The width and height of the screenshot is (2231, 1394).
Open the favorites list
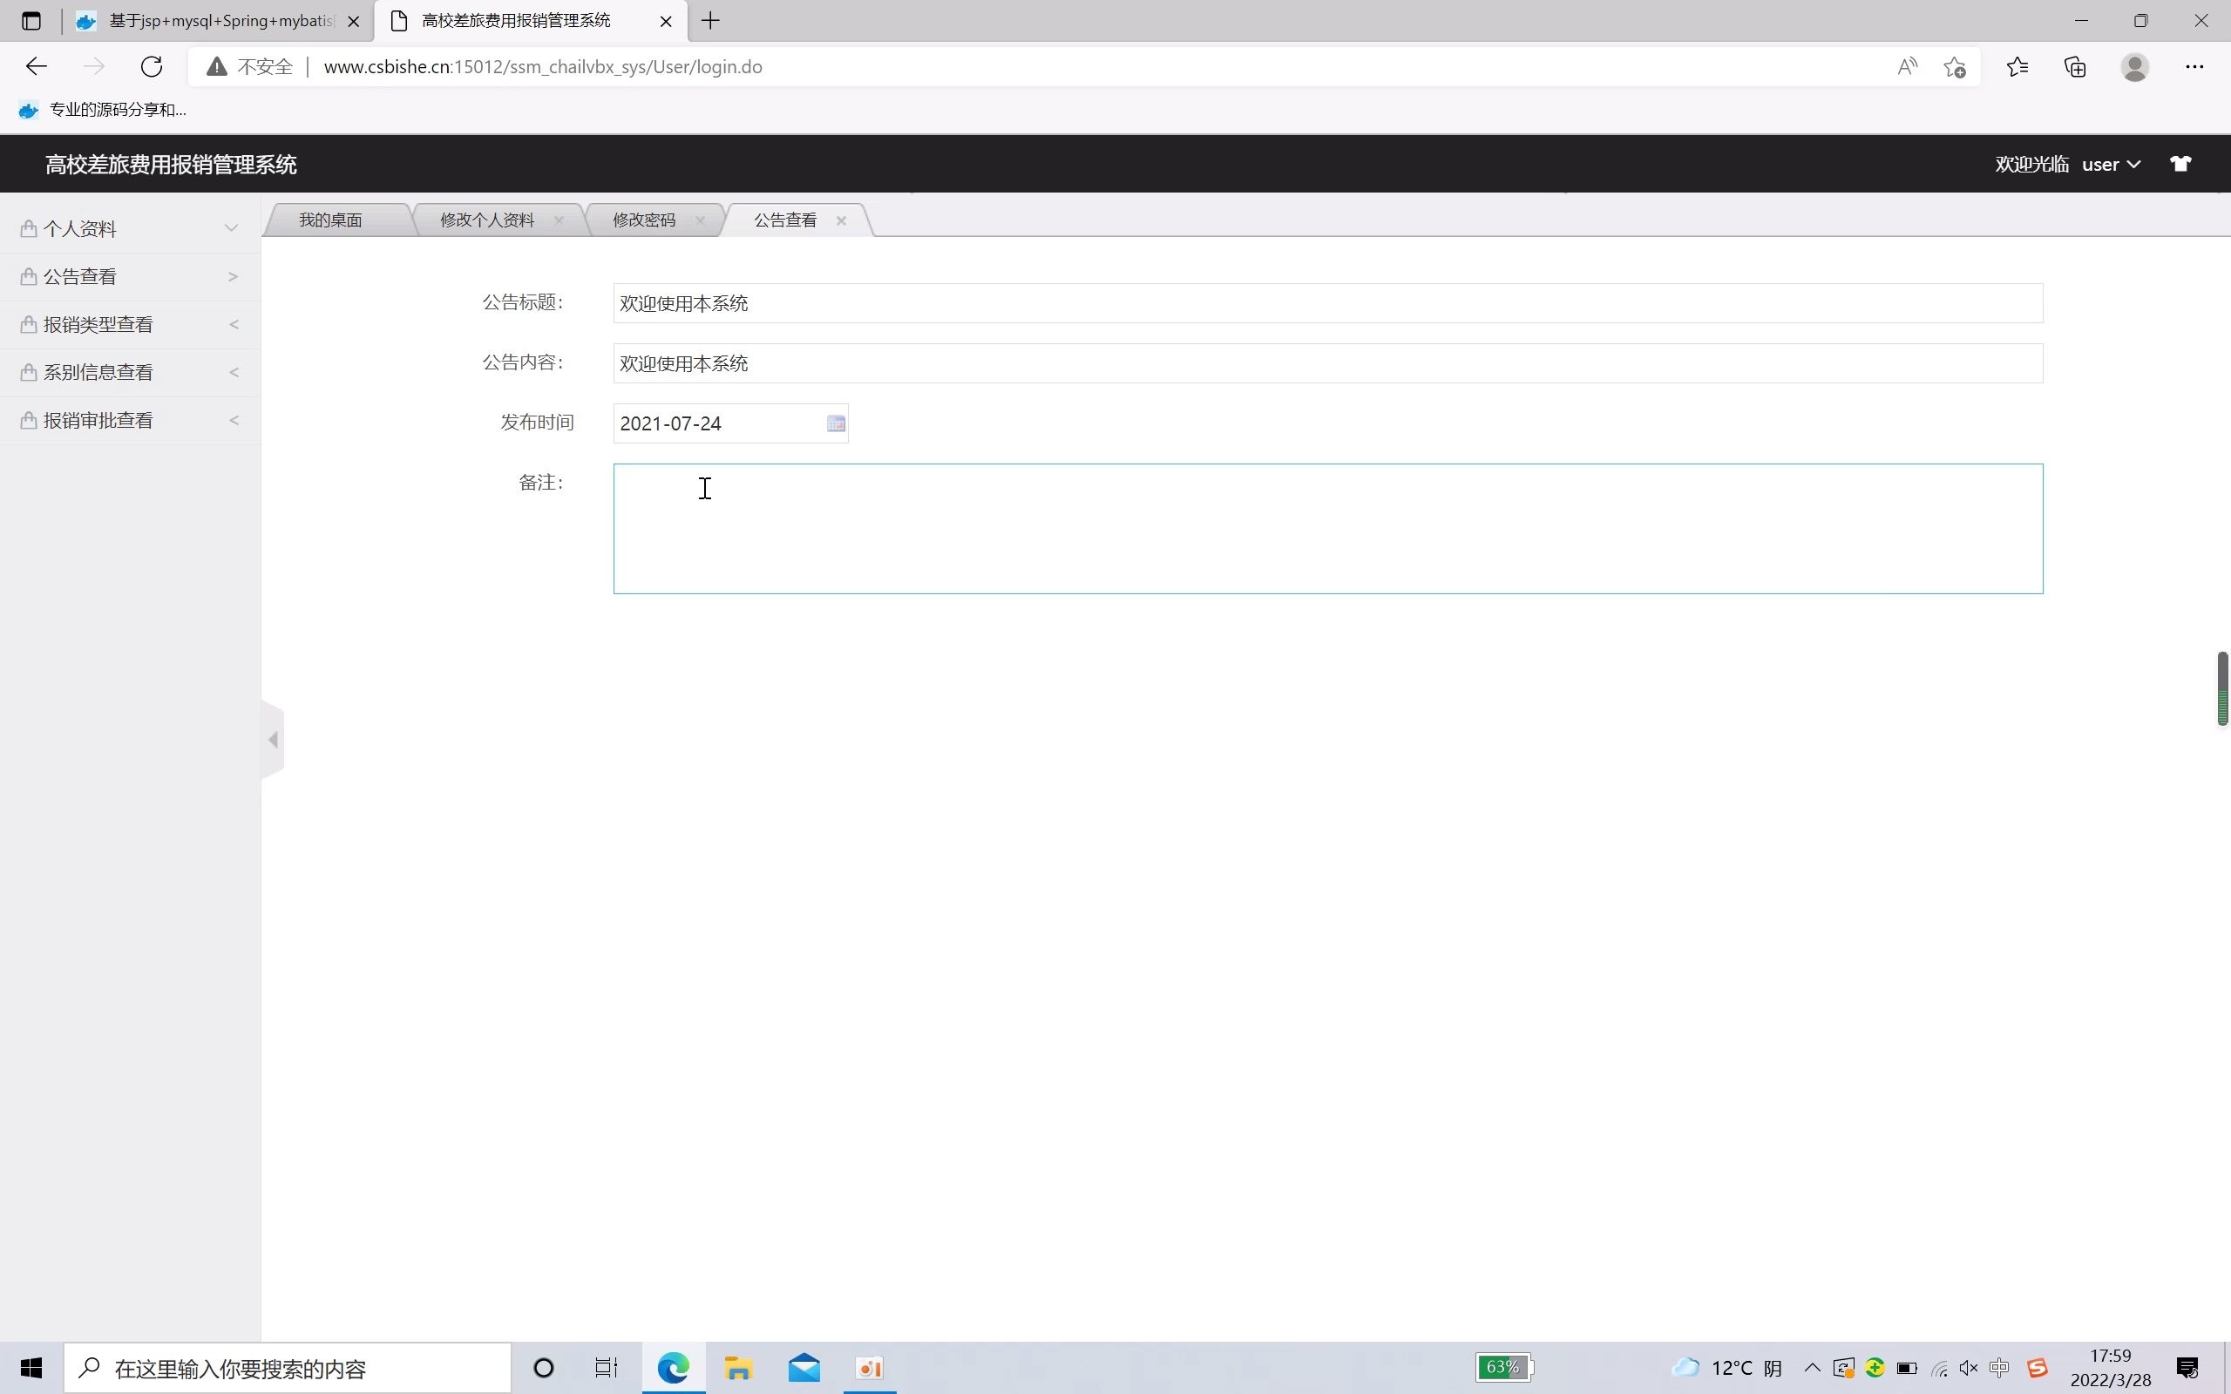click(x=2017, y=66)
